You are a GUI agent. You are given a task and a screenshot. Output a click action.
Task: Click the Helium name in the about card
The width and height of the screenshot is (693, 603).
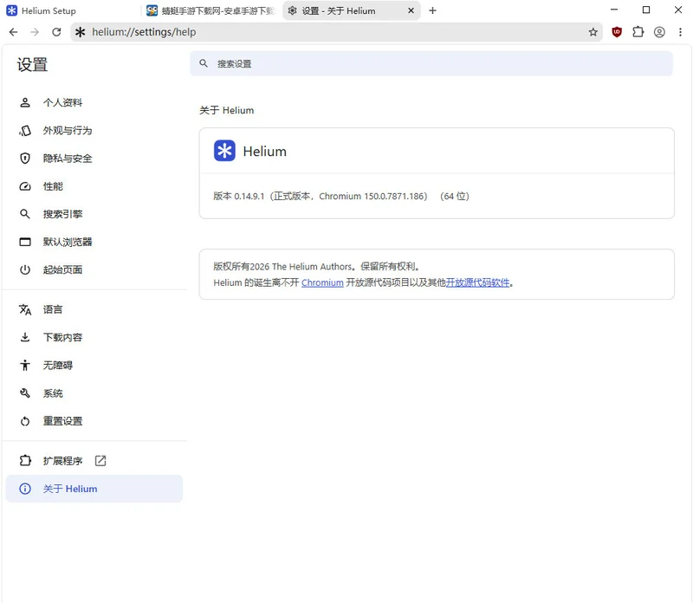click(x=265, y=152)
